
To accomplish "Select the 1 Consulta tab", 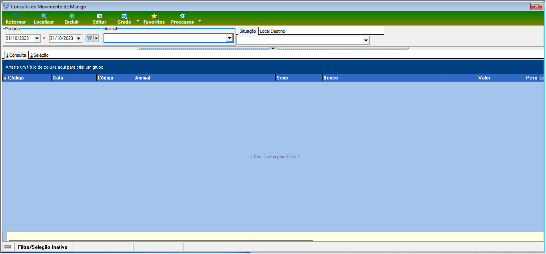I will pyautogui.click(x=16, y=55).
